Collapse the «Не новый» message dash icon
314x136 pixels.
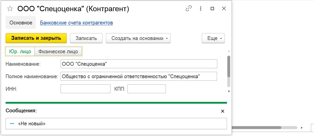(x=12, y=124)
